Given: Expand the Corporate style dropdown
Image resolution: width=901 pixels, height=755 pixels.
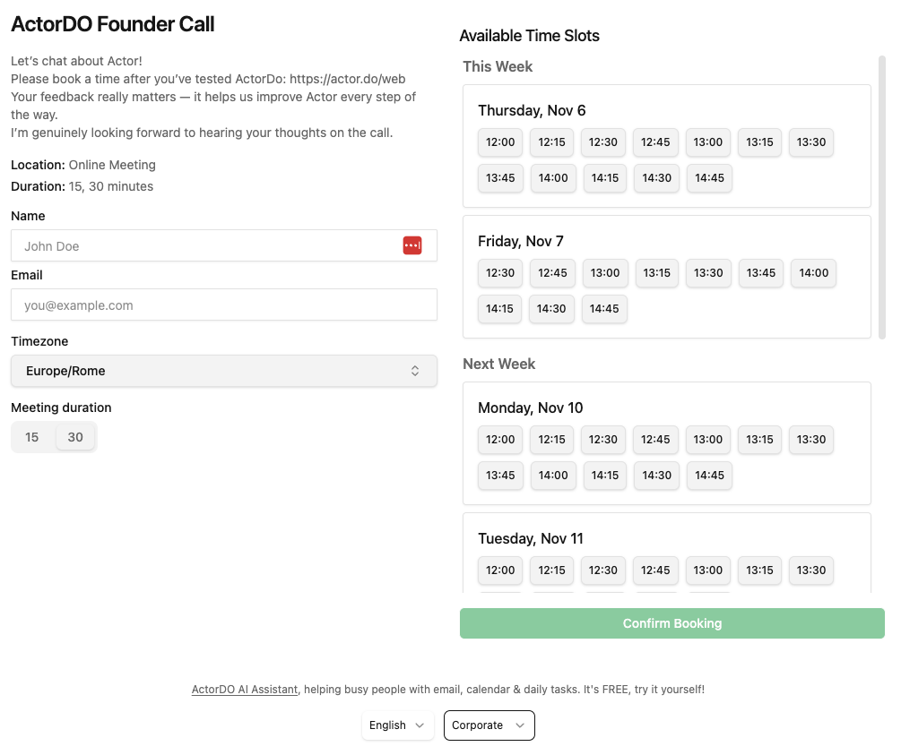Looking at the screenshot, I should [489, 725].
